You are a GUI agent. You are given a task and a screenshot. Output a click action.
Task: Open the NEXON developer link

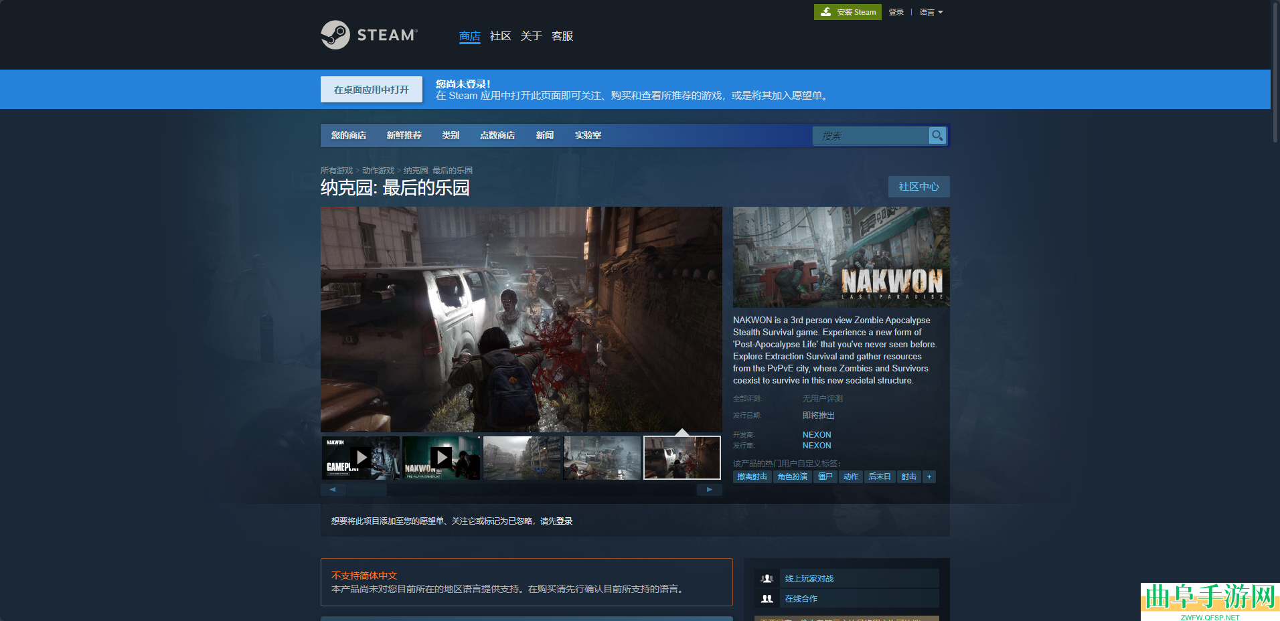pos(817,435)
